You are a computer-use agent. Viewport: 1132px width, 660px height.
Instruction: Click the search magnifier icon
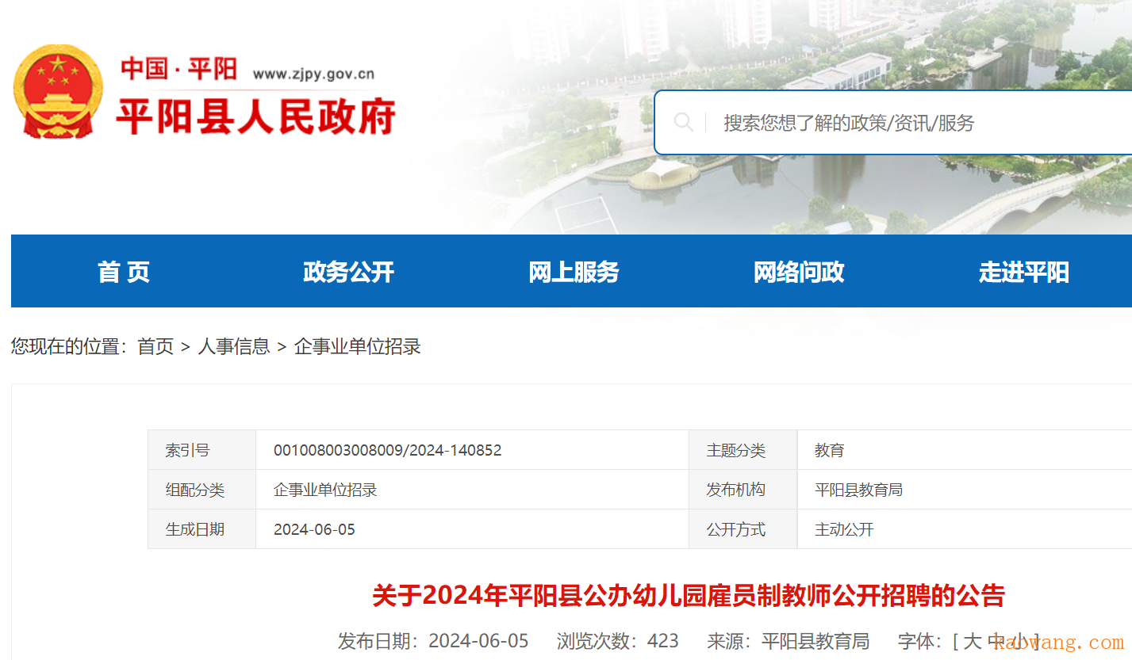[683, 122]
